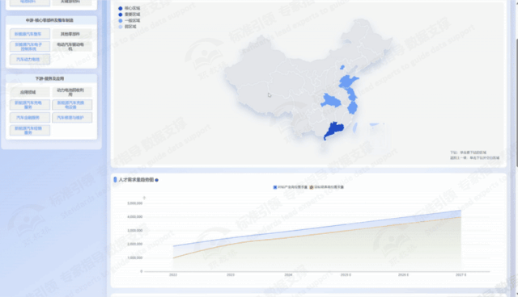The height and width of the screenshot is (297, 518).
Task: Click the blue Shandong province on map
Action: 347,81
